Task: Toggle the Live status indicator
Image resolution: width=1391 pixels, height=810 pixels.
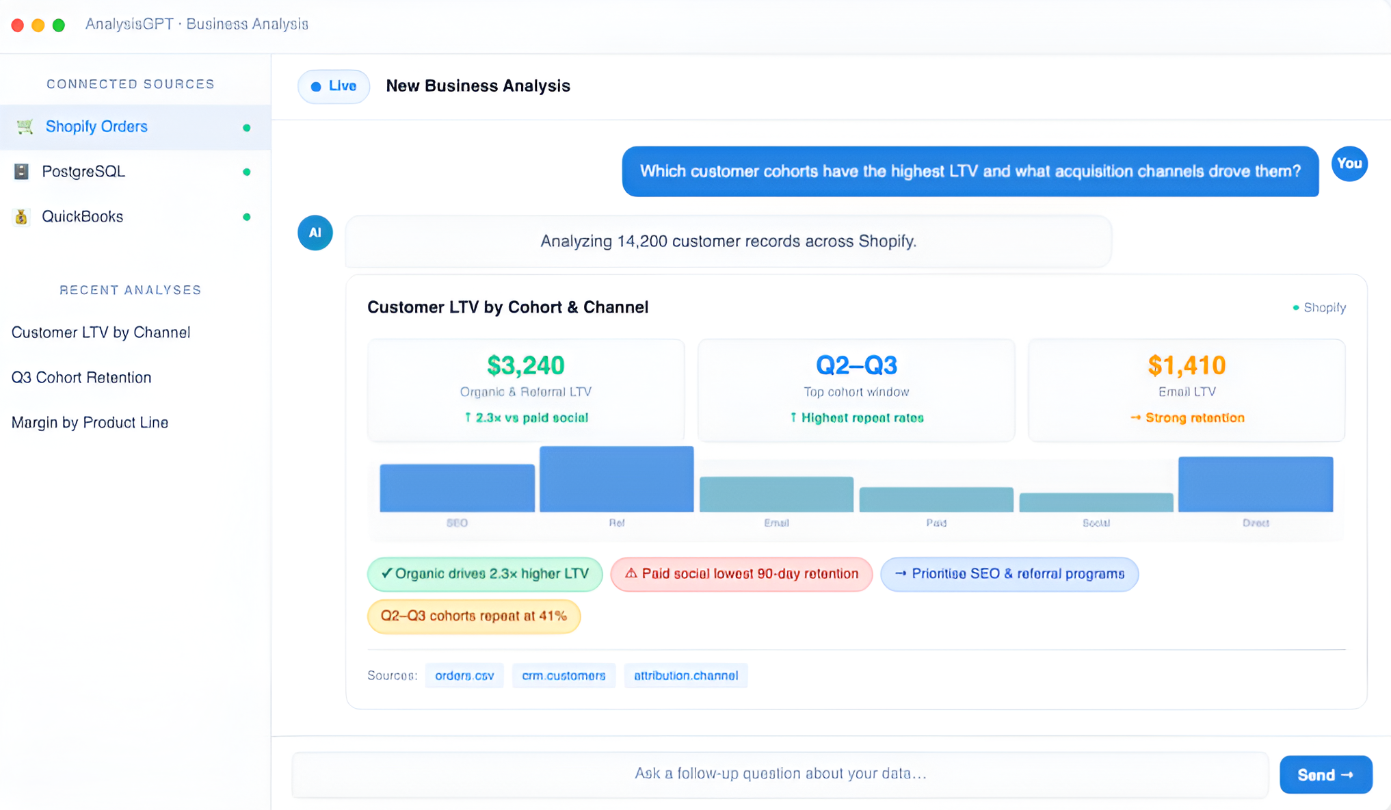Action: coord(333,86)
